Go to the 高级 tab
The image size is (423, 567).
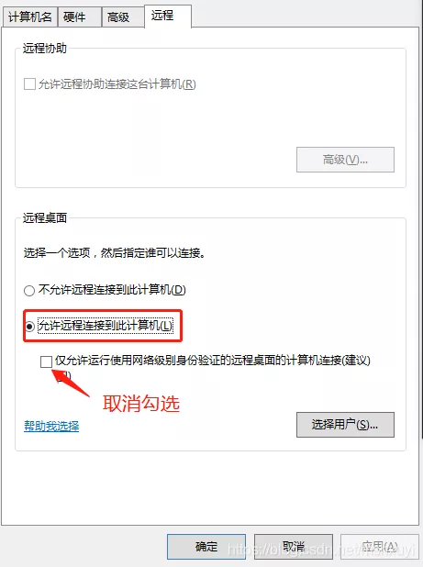(x=123, y=17)
